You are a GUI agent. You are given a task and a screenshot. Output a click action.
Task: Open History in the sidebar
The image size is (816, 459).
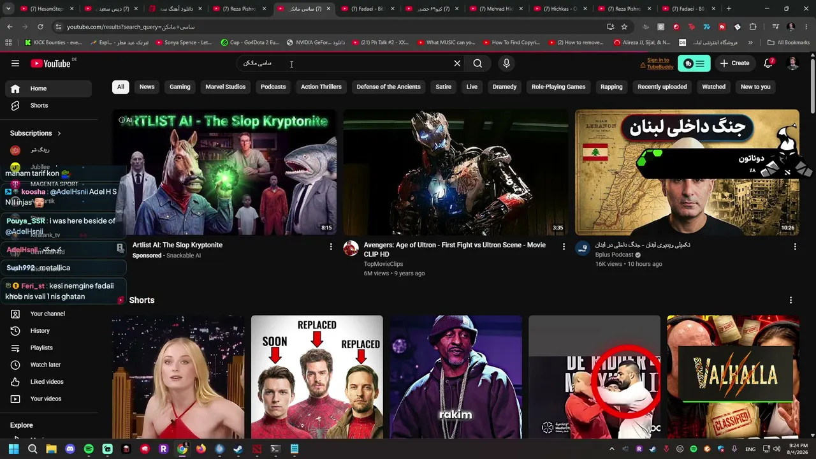[x=48, y=331]
